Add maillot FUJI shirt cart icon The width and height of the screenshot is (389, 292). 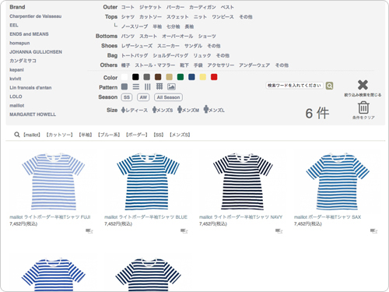(89, 230)
